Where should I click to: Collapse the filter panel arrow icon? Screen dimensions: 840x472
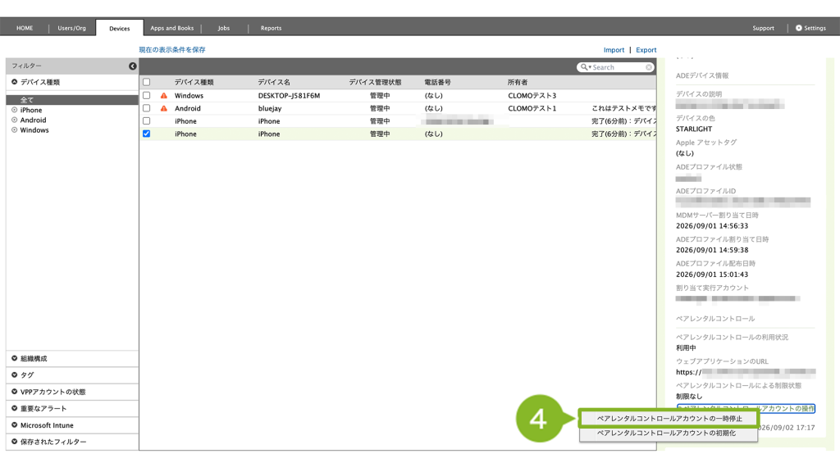[132, 66]
